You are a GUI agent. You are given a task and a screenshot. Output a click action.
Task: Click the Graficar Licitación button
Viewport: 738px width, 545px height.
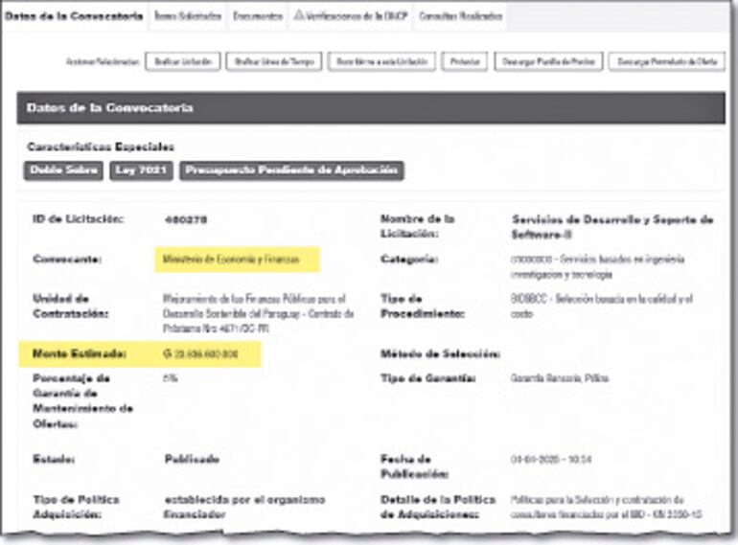pos(184,61)
